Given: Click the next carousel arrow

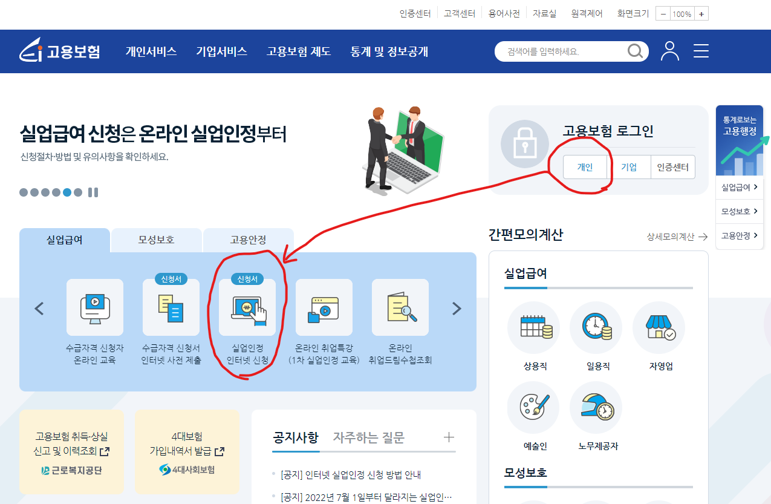Looking at the screenshot, I should point(457,308).
